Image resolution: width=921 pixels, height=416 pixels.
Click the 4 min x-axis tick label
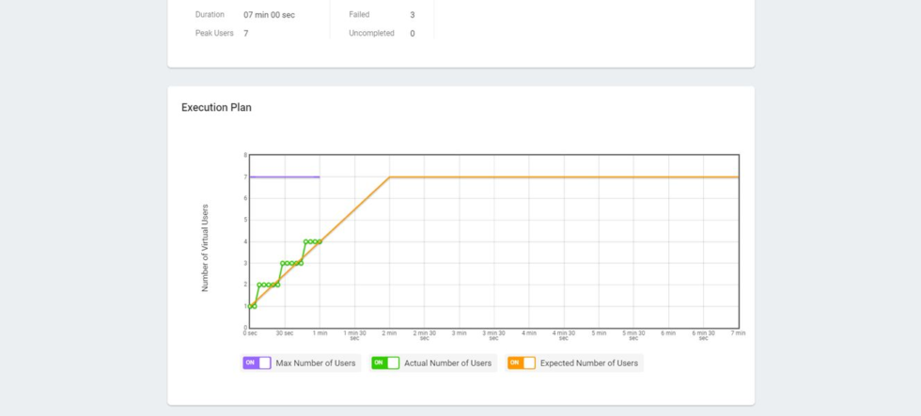528,332
